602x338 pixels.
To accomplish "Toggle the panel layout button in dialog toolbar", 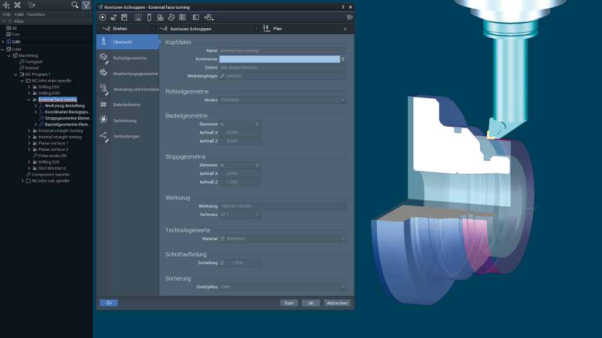I will point(196,18).
